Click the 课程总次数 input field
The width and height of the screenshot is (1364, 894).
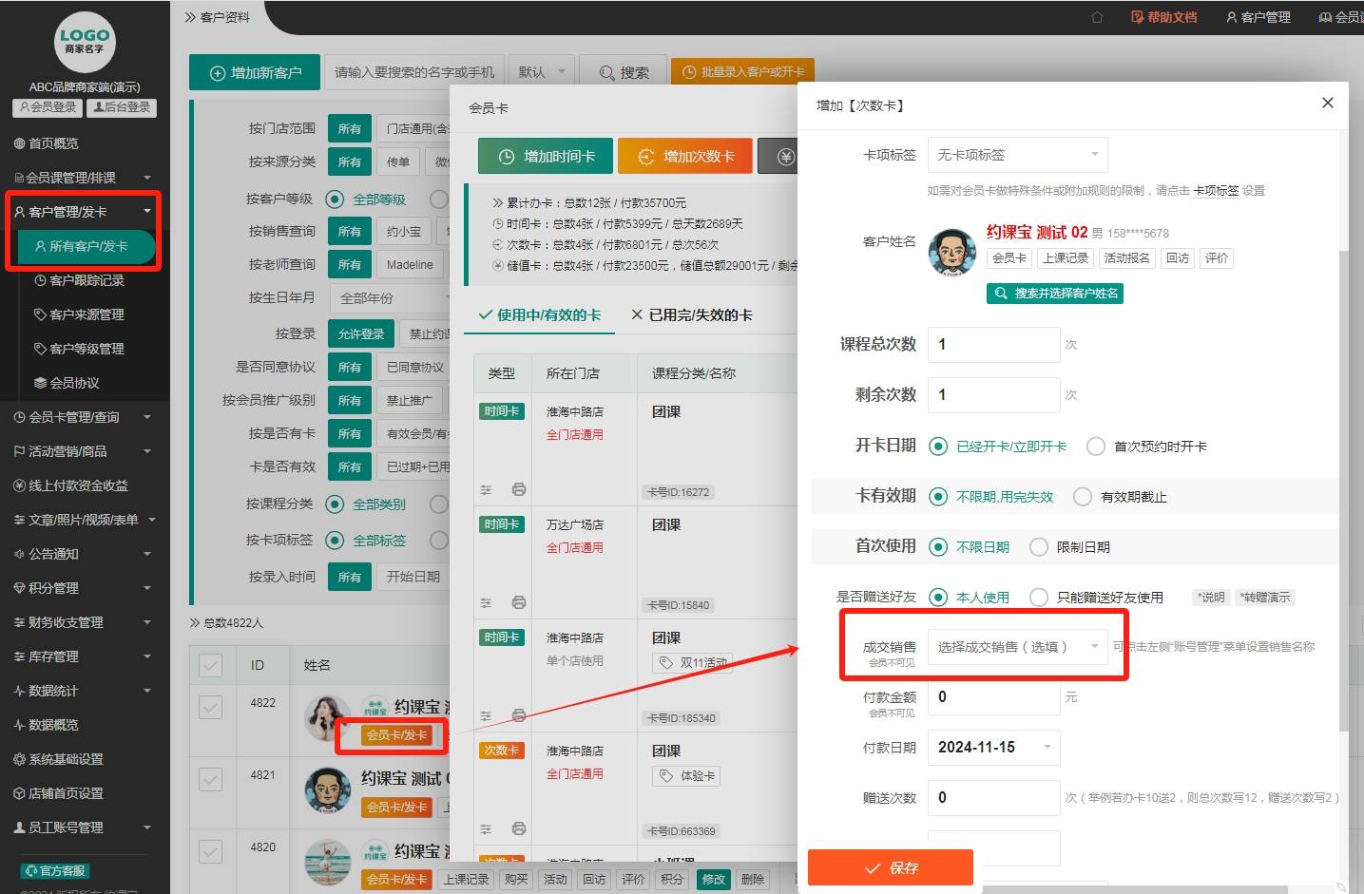[993, 345]
